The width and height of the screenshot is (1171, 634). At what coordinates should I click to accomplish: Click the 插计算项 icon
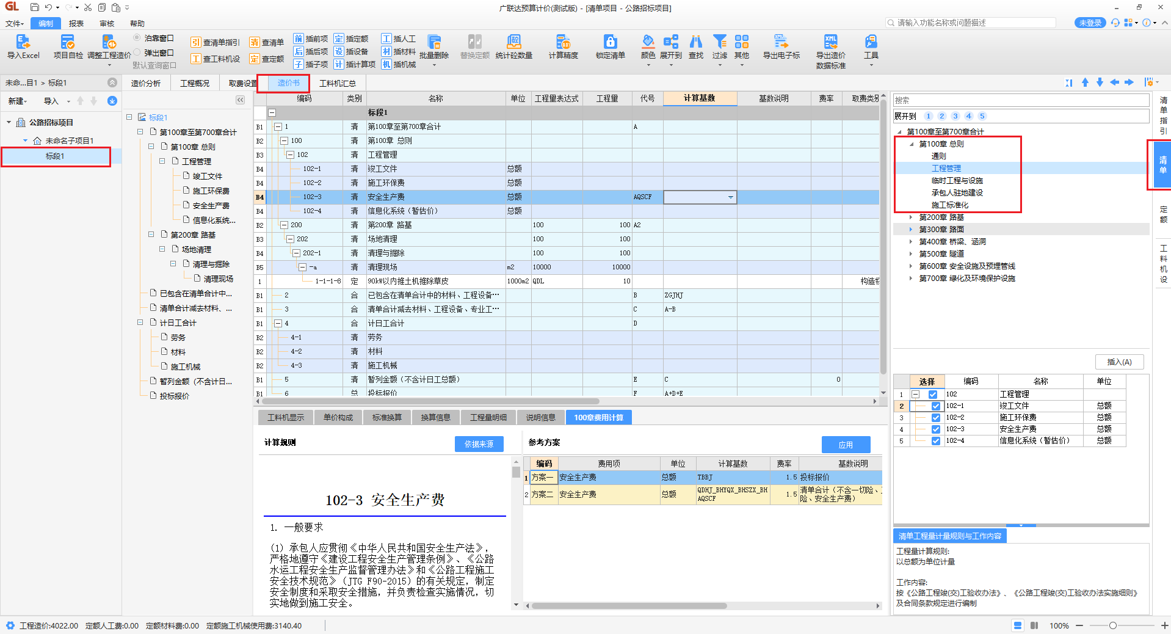339,64
